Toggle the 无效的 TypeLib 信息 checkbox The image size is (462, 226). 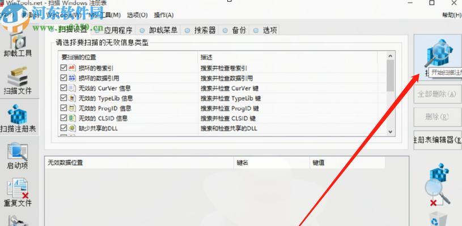(x=63, y=98)
